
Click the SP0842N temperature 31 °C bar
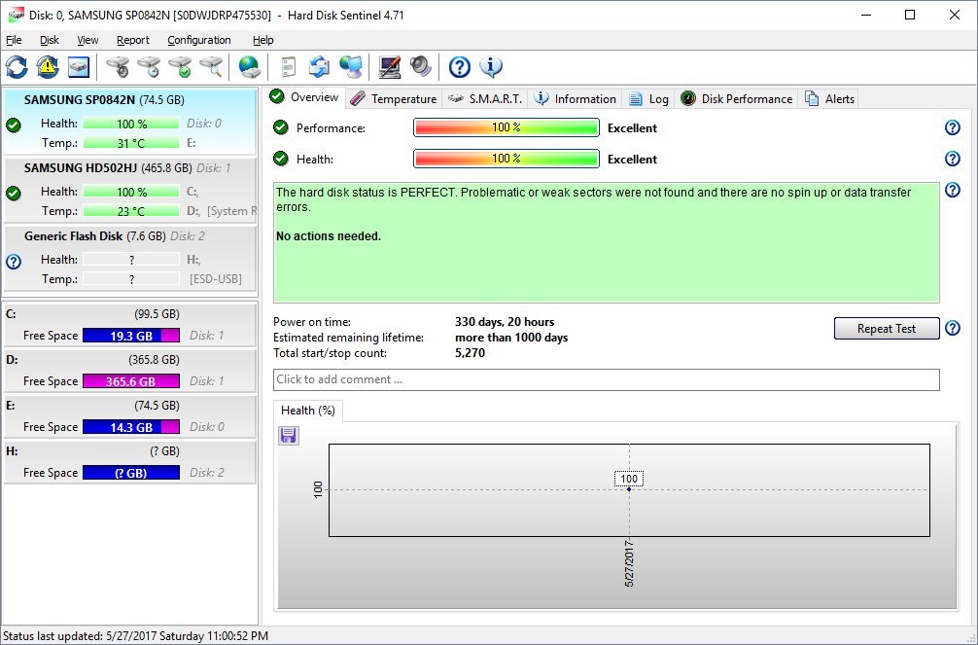point(131,143)
